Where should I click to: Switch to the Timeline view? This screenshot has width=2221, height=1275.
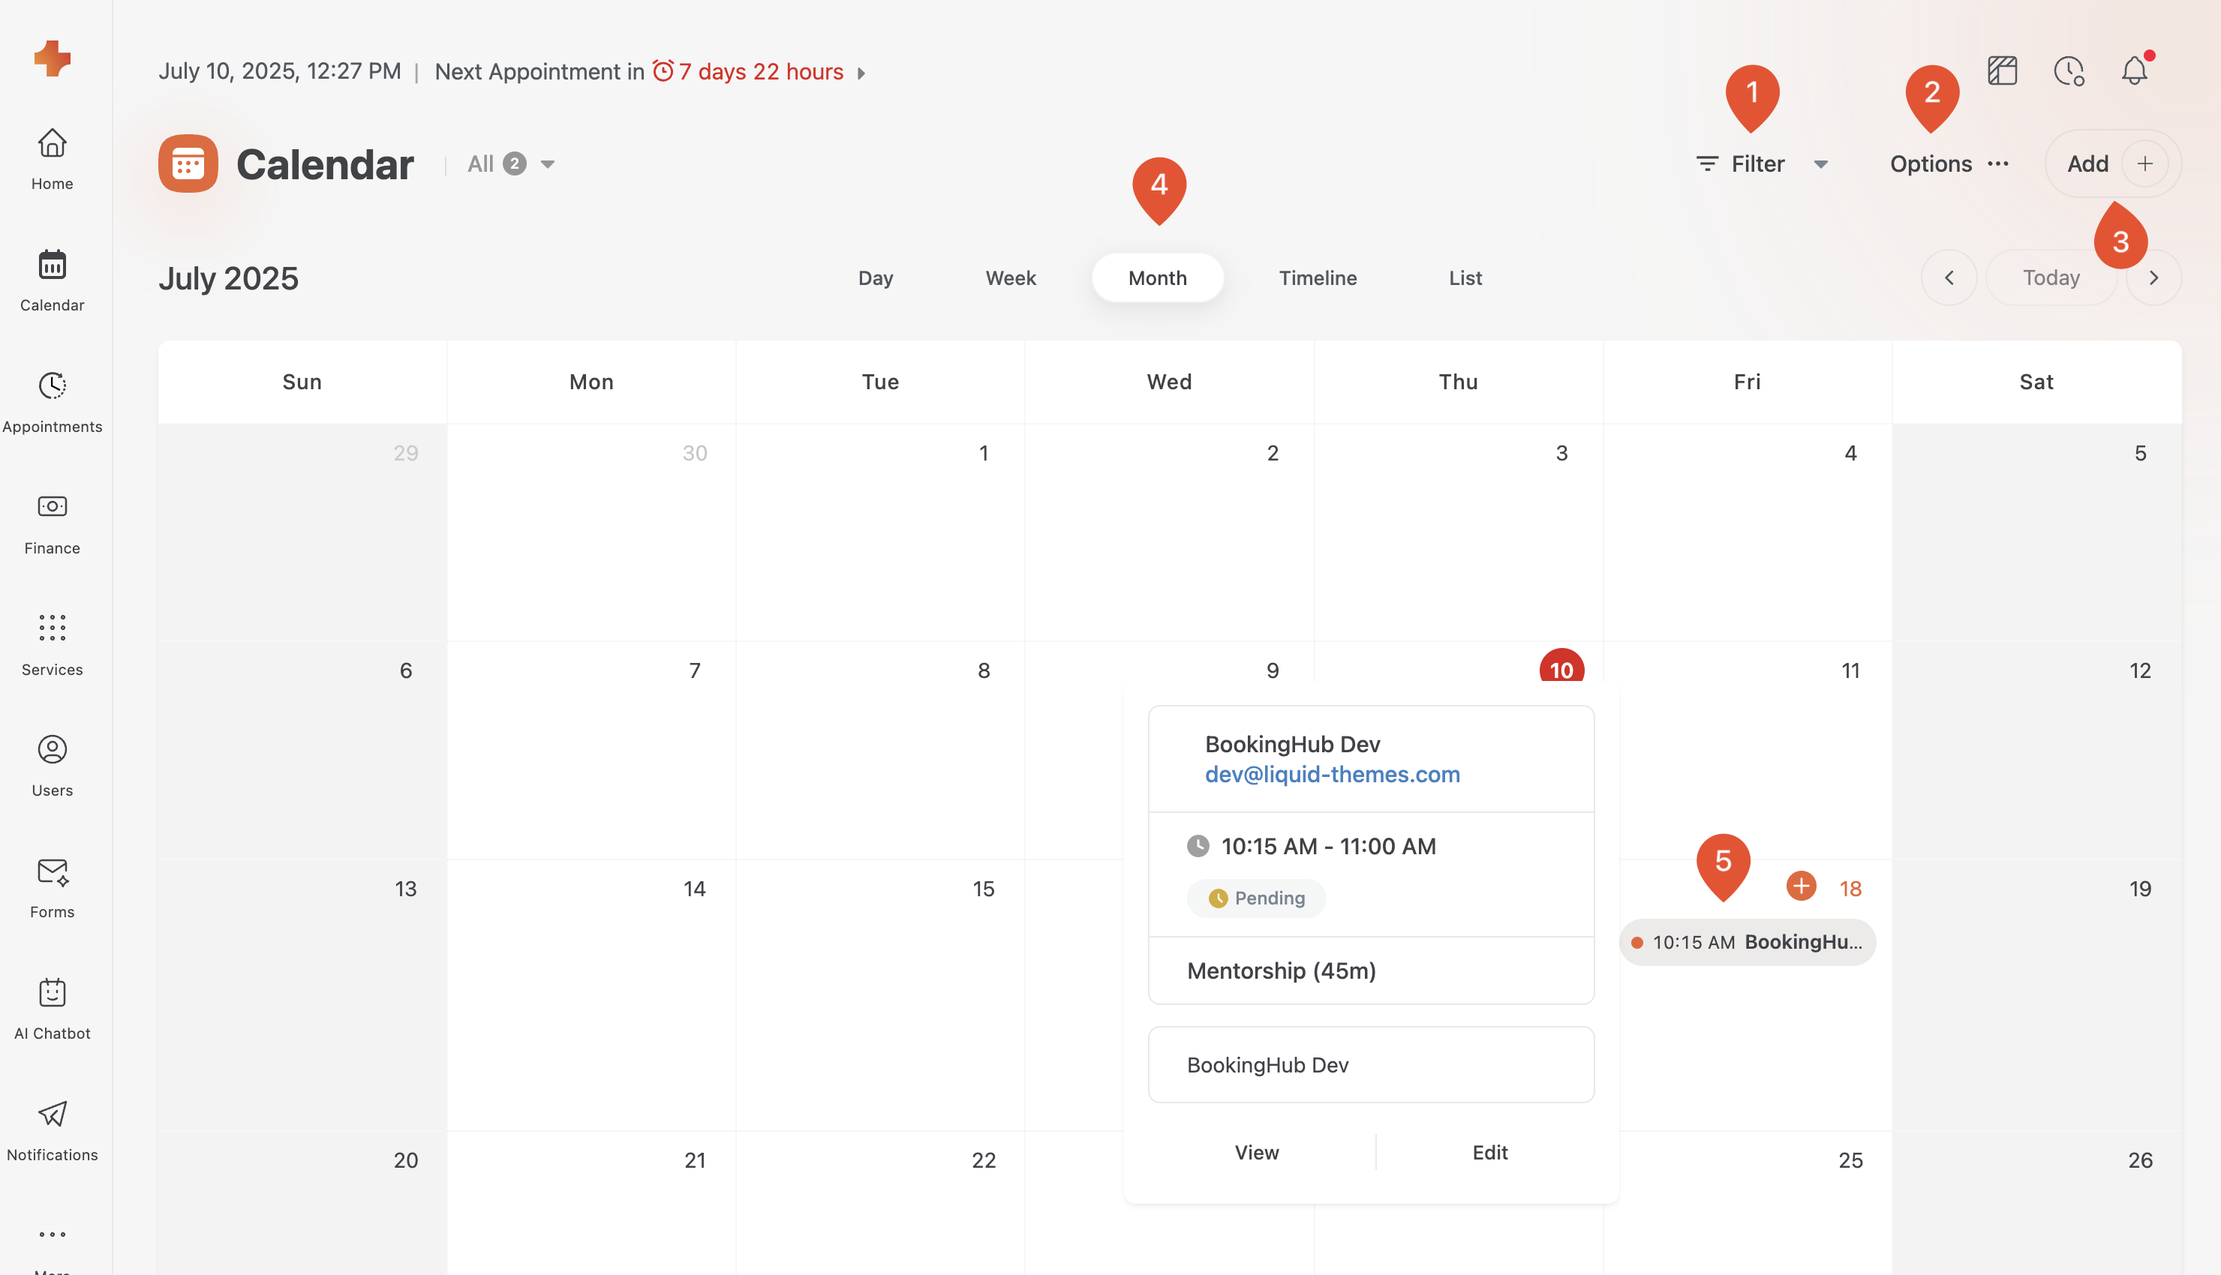coord(1317,277)
